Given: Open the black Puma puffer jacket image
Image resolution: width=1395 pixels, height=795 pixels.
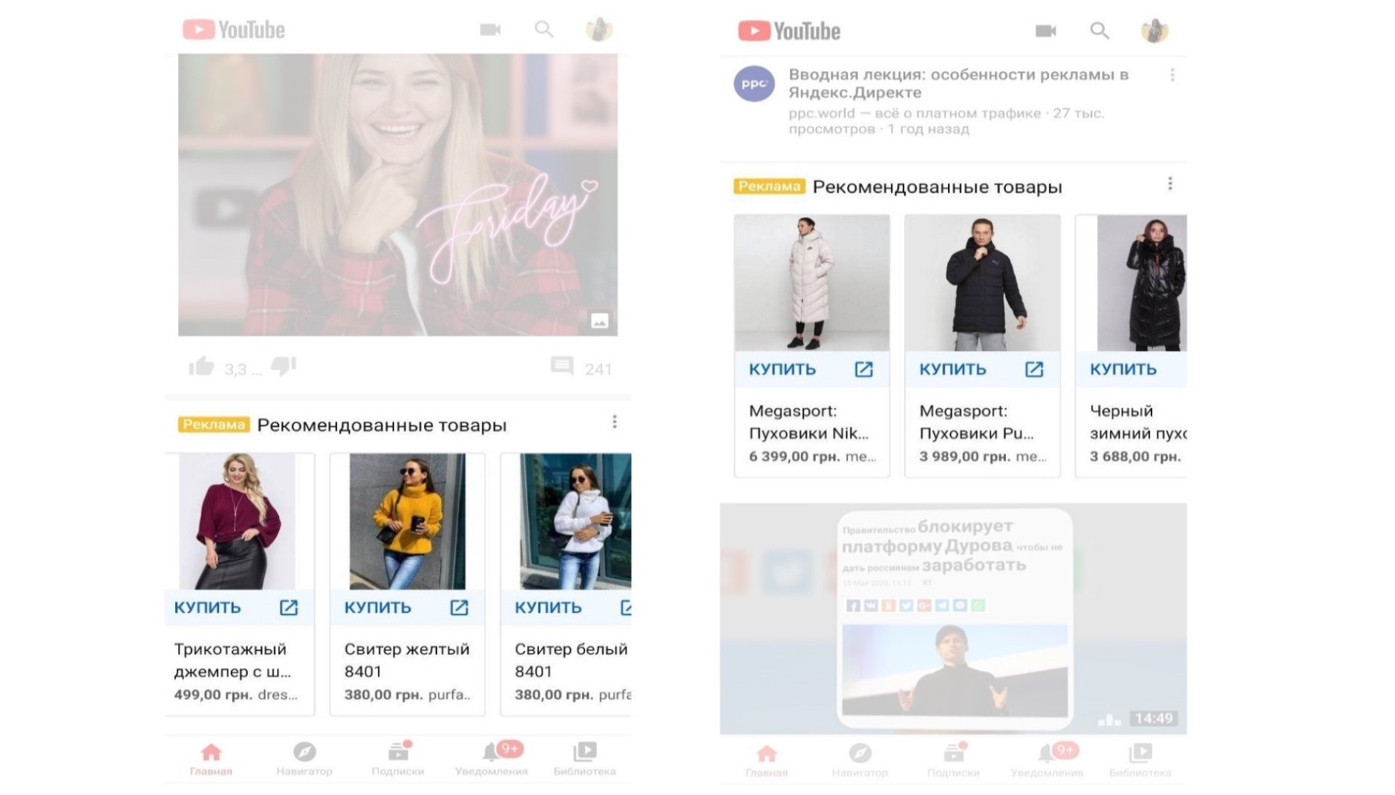Looking at the screenshot, I should pyautogui.click(x=981, y=283).
